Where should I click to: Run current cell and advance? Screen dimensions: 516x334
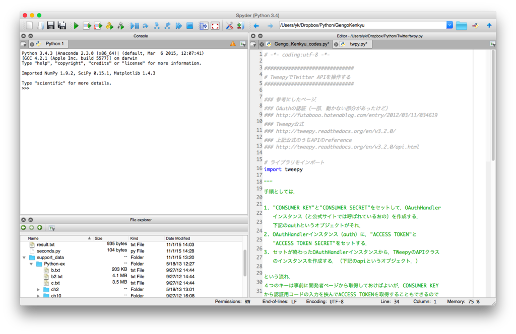98,25
